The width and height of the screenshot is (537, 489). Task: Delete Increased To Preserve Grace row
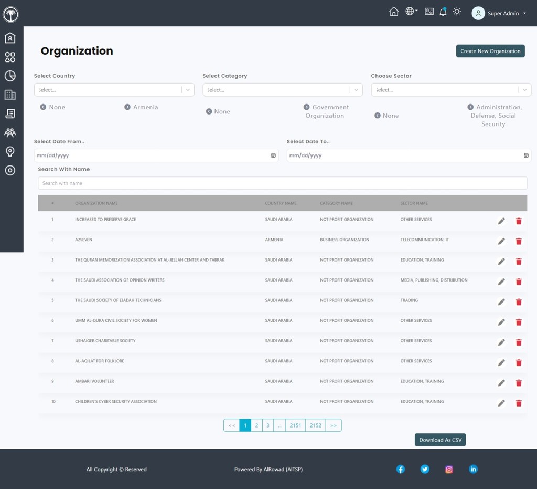[519, 221]
